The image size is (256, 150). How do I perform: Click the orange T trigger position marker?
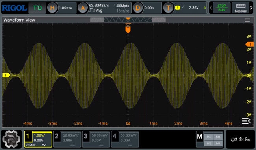click(x=128, y=30)
